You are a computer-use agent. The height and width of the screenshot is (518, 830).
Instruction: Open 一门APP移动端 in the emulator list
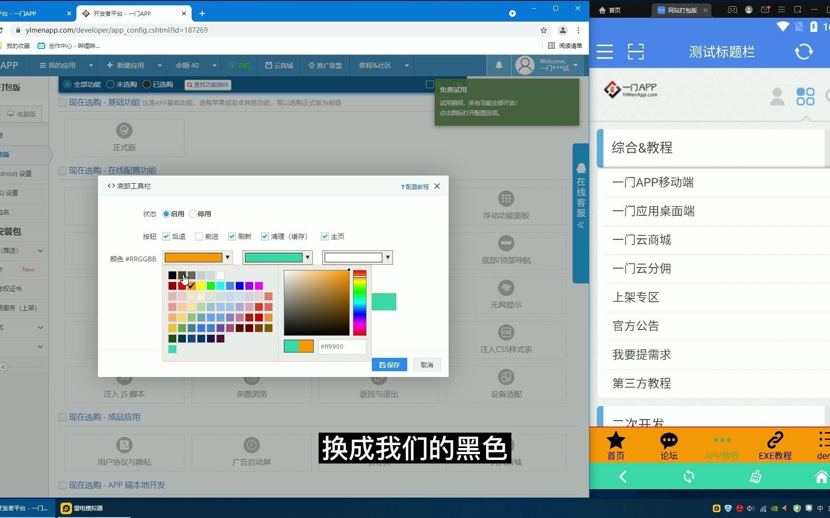coord(653,182)
